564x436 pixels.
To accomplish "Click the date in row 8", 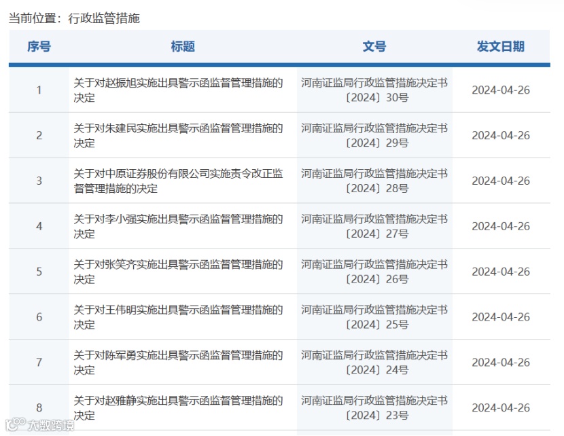I will (501, 408).
